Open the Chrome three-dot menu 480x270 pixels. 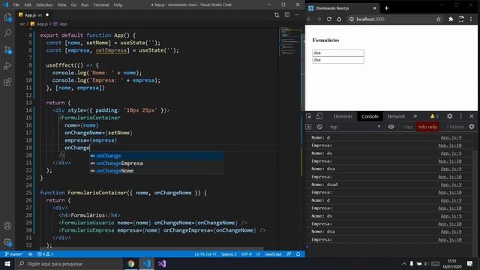(471, 19)
